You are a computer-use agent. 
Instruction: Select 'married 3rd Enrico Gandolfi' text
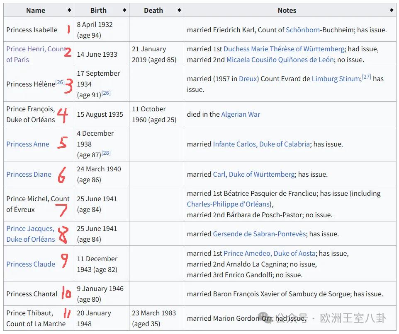[x=229, y=275]
